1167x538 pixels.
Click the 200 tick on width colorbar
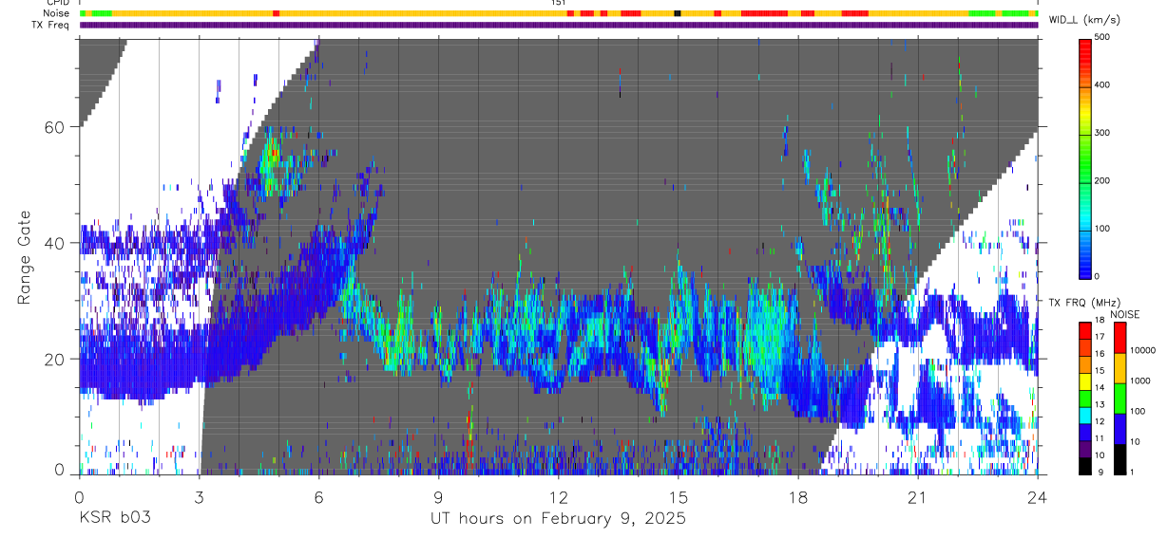click(1103, 180)
